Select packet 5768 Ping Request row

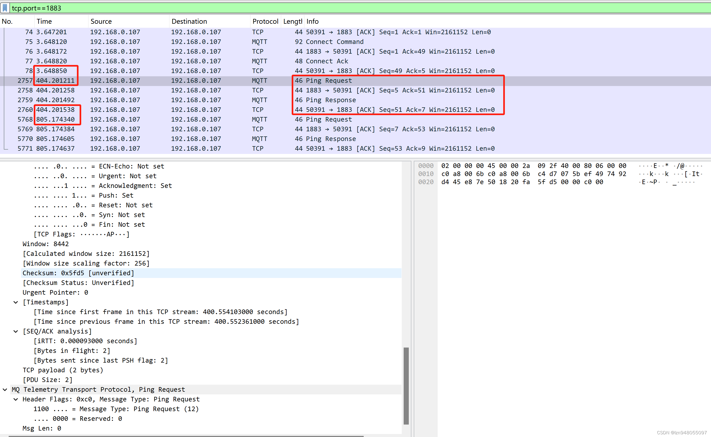coord(329,119)
